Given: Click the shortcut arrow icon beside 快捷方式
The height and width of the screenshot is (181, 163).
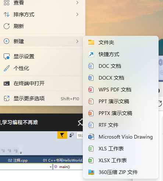Looking at the screenshot, I should point(91,54).
